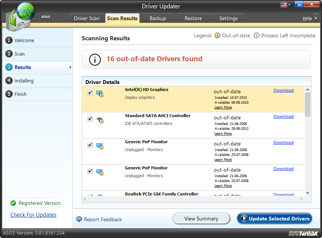
Task: Deselect the first Generic PnP Monitor checkbox
Action: [x=90, y=145]
